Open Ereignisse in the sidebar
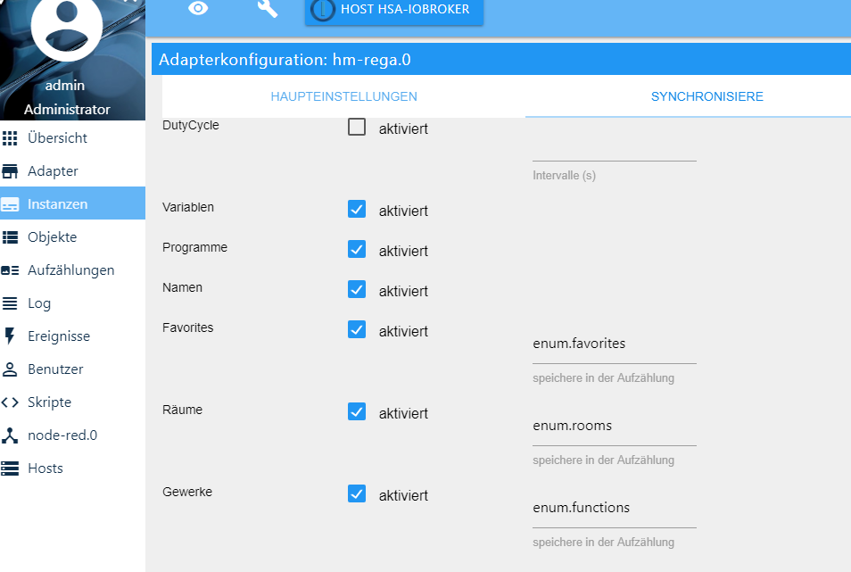Viewport: 851px width, 572px height. 73,336
